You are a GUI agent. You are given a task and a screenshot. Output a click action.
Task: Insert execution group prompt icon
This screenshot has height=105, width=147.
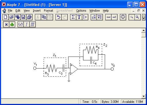pos(85,17)
